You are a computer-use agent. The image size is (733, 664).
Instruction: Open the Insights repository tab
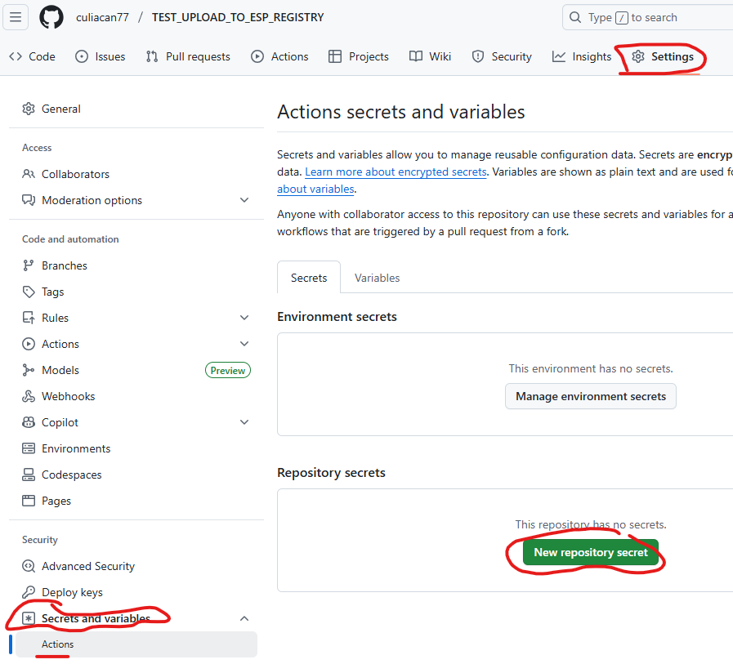[582, 56]
